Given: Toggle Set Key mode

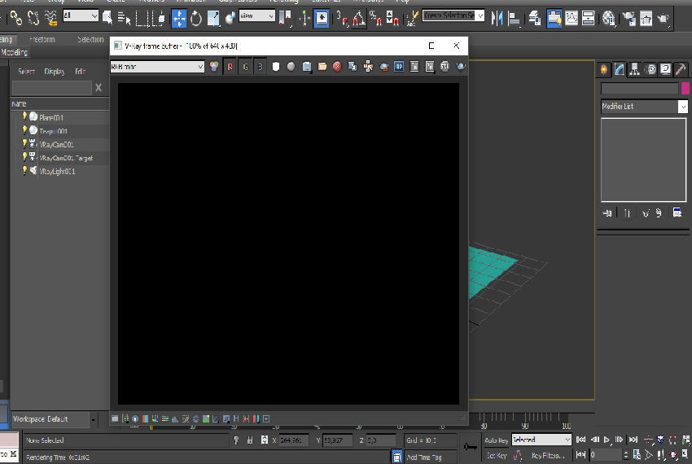Looking at the screenshot, I should coord(497,455).
